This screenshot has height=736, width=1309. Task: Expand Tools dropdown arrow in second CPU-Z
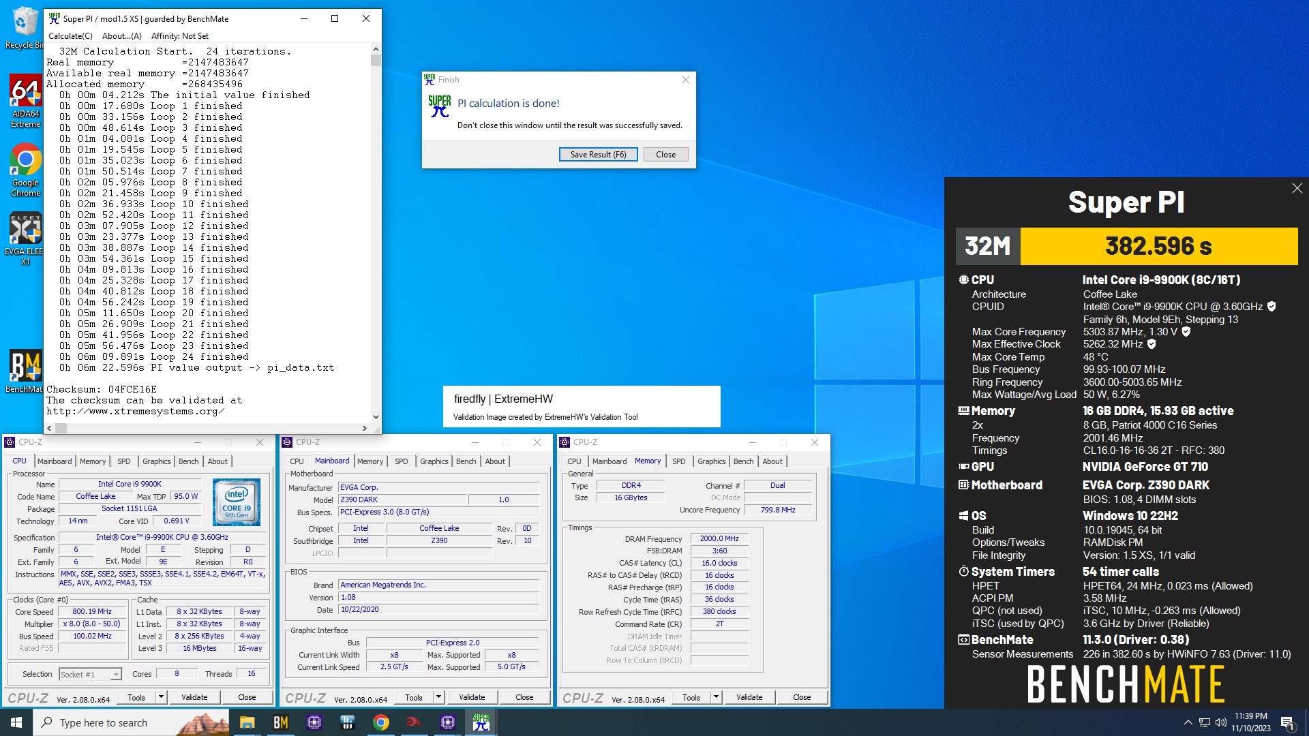(438, 697)
